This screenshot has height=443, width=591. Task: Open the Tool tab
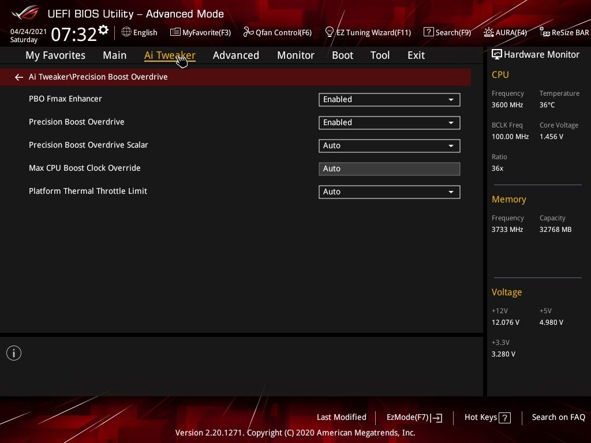pos(380,55)
